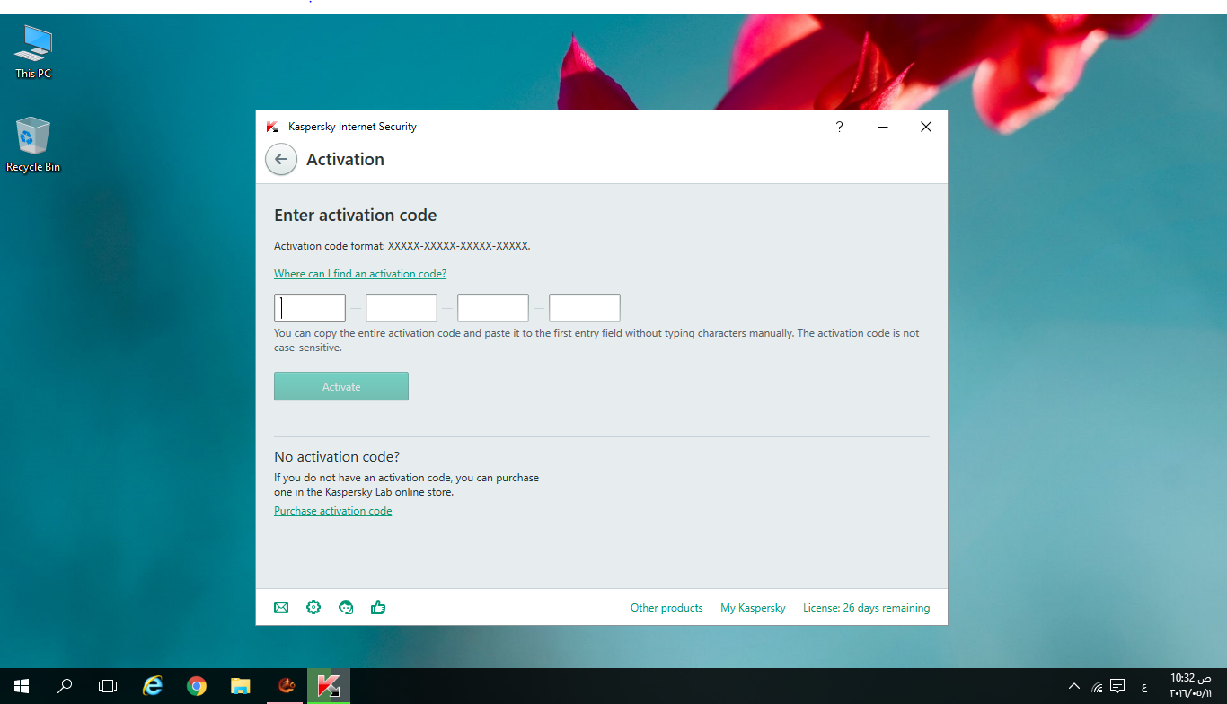Open the Windows Start menu

(x=21, y=686)
